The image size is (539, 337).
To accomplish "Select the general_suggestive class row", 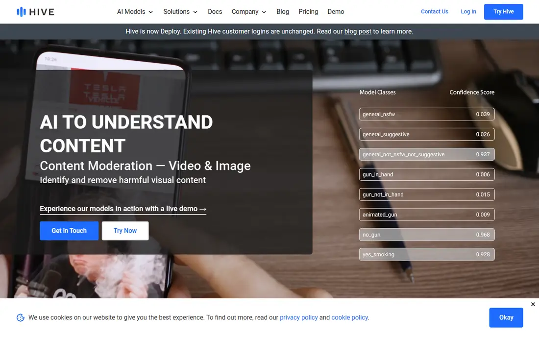I will coord(427,134).
